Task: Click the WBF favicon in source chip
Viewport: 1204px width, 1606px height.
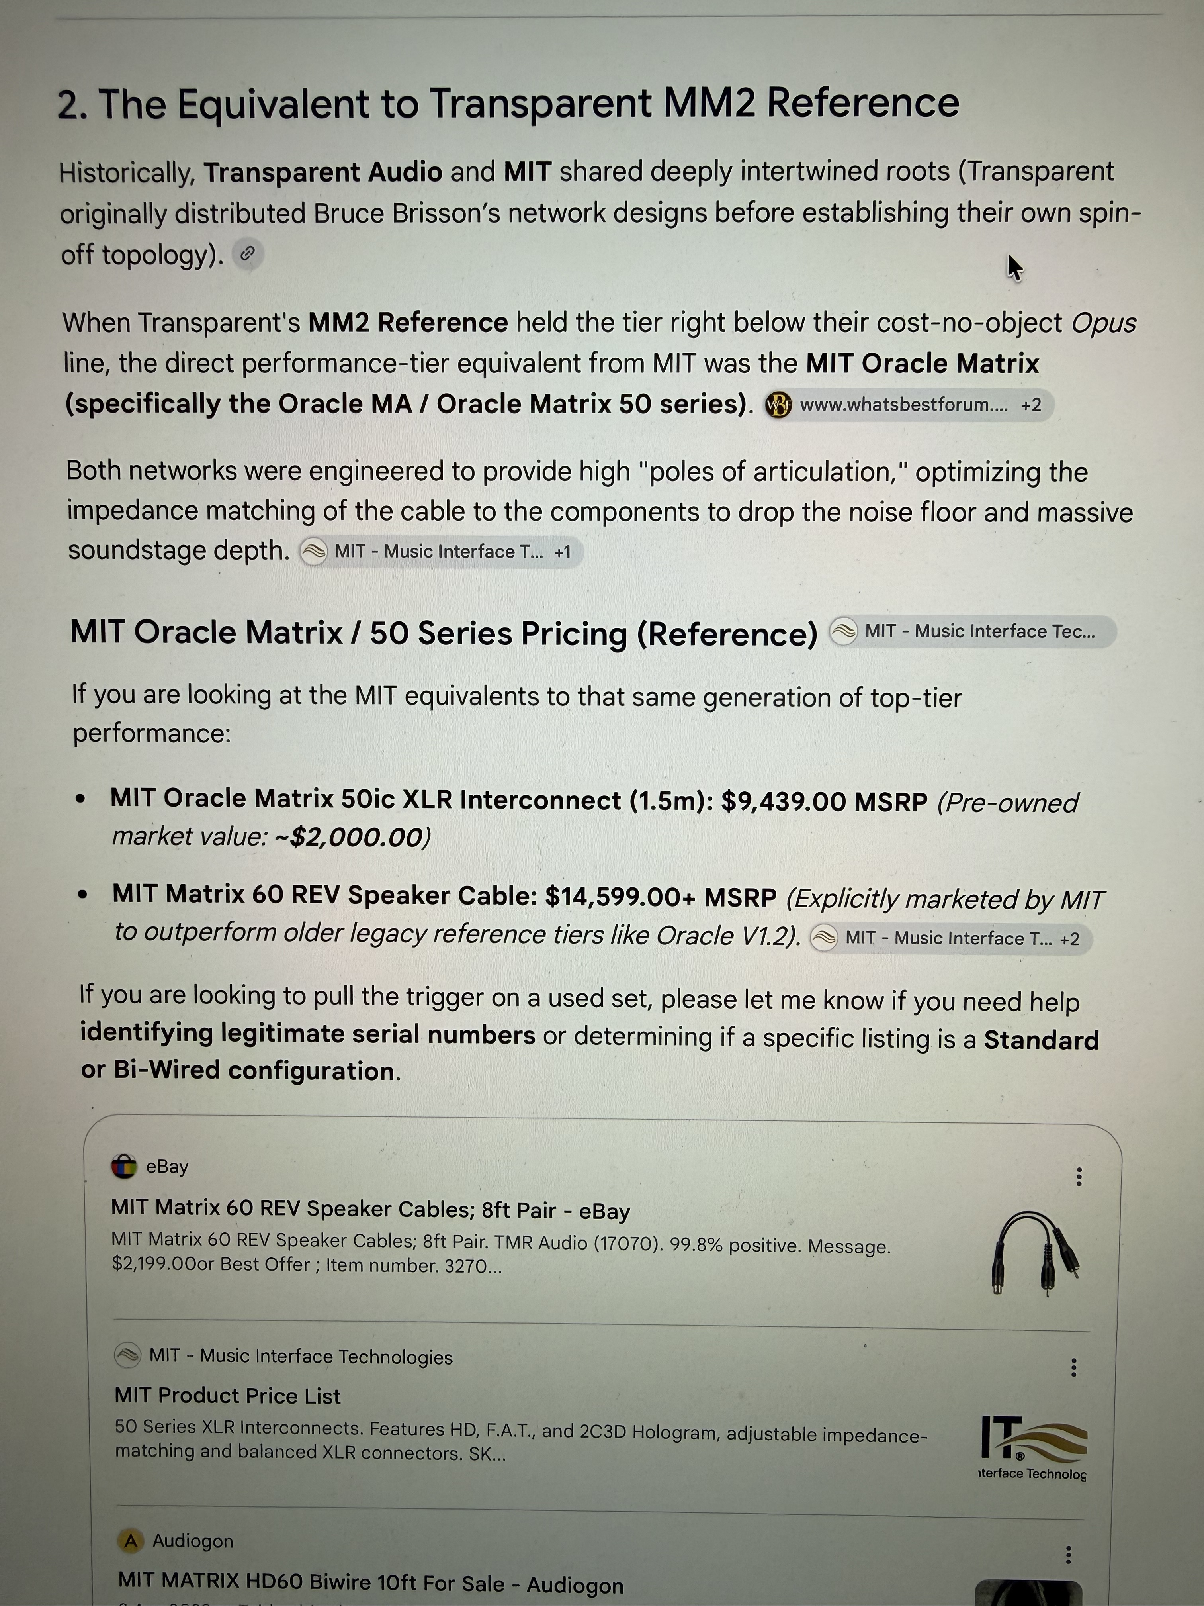Action: pyautogui.click(x=779, y=404)
